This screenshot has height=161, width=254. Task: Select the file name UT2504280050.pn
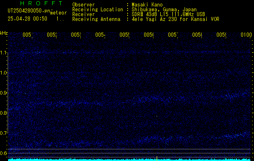[29, 11]
